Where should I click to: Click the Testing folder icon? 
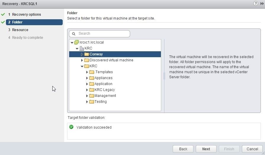92,102
